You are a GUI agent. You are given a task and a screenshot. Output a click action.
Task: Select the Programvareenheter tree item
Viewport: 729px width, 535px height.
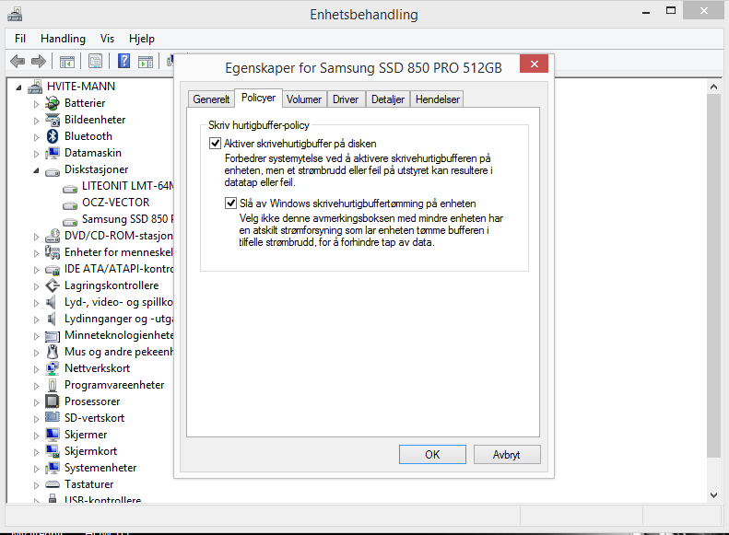tap(114, 385)
